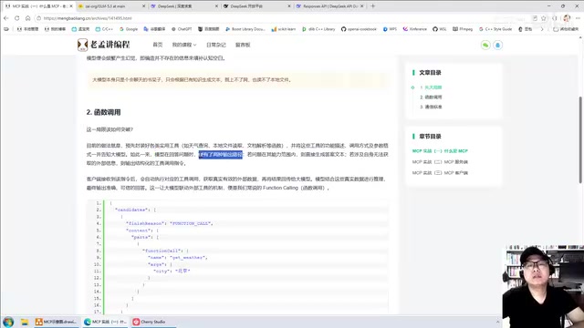Open 日常杂记 in the site navigation
584x328 pixels.
pyautogui.click(x=216, y=45)
